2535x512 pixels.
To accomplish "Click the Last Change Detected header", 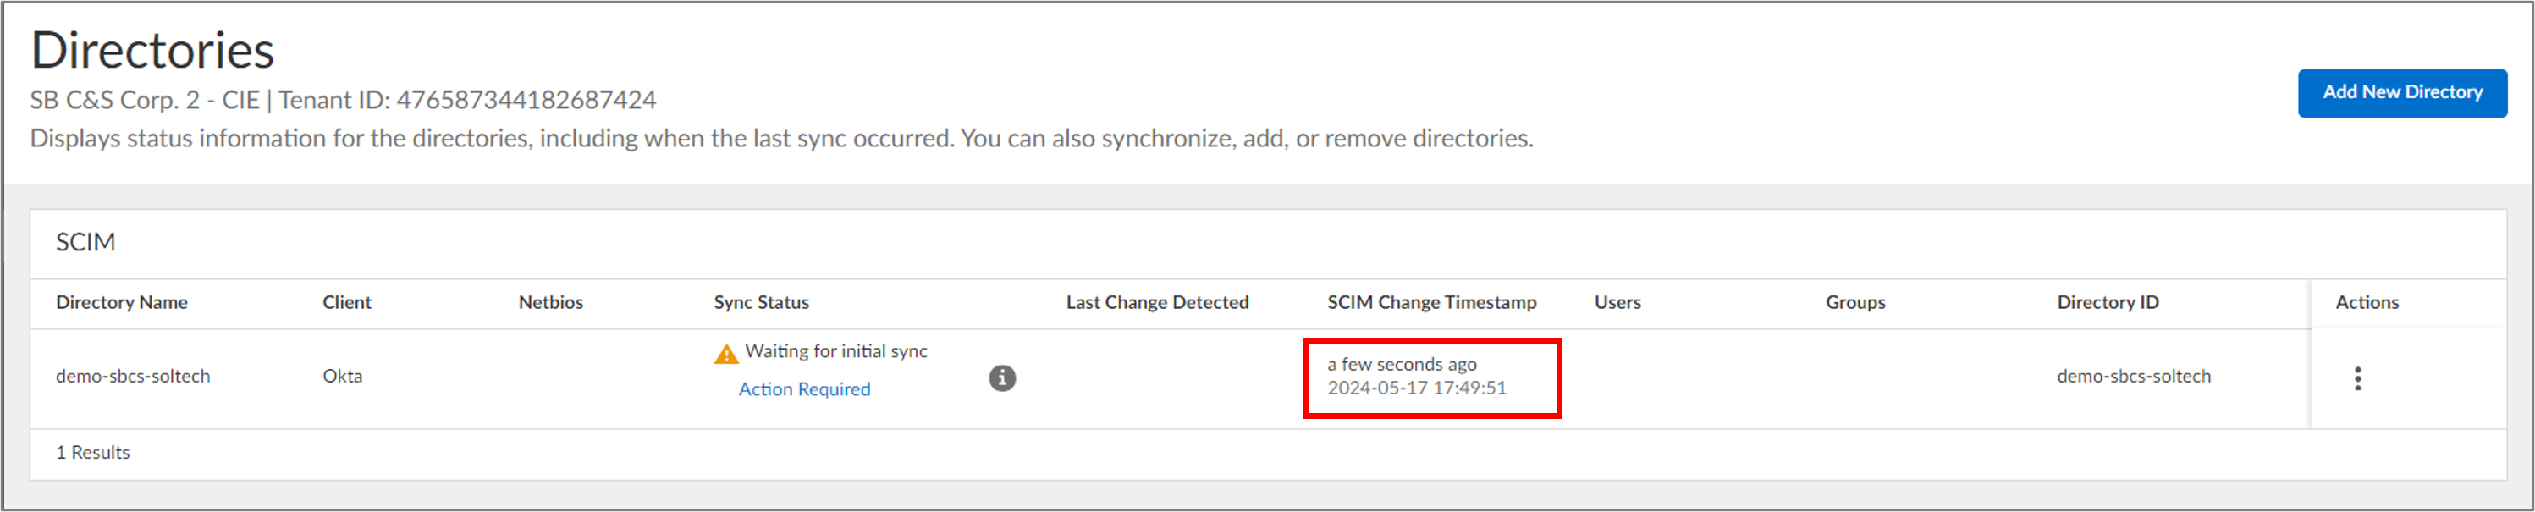I will pyautogui.click(x=1157, y=302).
